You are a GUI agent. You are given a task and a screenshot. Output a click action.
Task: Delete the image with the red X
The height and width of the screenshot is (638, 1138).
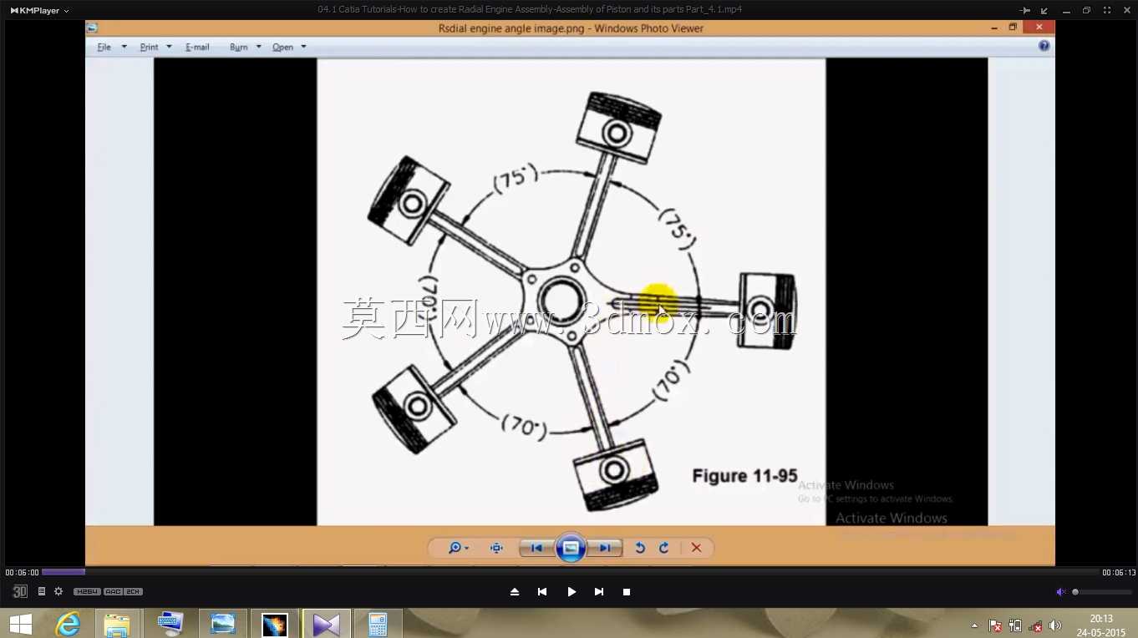(x=696, y=548)
